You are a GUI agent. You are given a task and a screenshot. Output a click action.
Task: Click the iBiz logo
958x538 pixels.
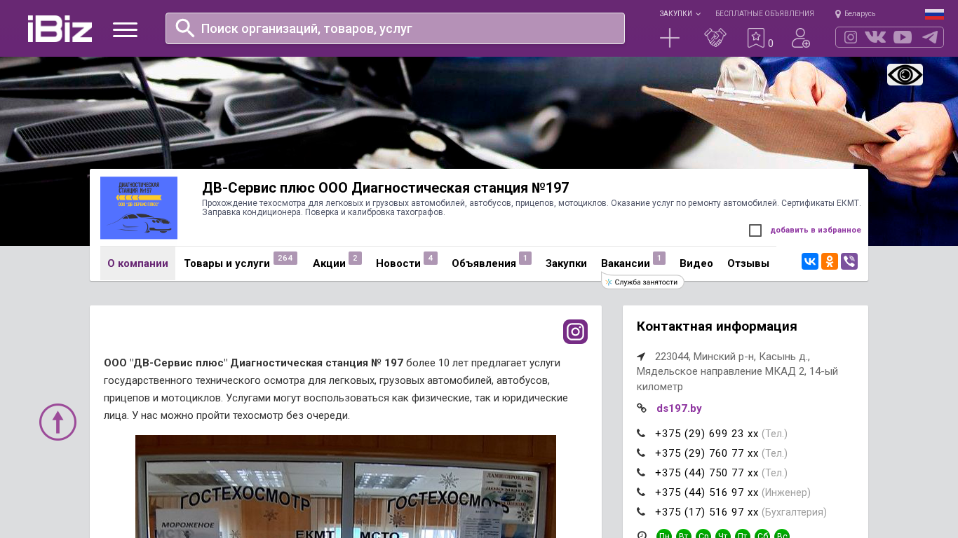[60, 29]
